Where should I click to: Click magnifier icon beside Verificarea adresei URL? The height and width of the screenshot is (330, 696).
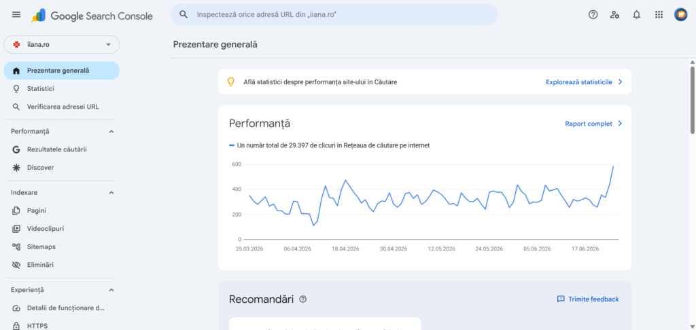coord(16,107)
